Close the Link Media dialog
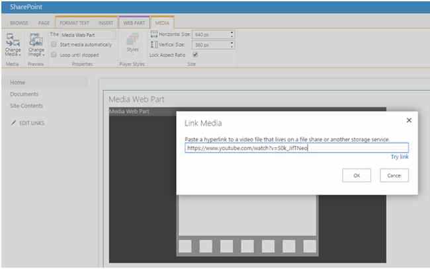 [x=409, y=120]
